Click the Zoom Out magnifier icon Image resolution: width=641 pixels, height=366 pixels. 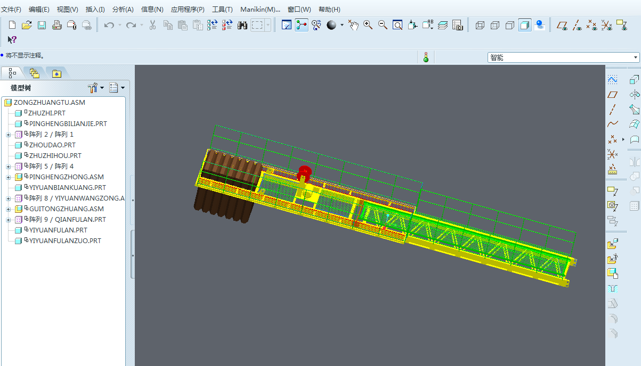point(383,25)
